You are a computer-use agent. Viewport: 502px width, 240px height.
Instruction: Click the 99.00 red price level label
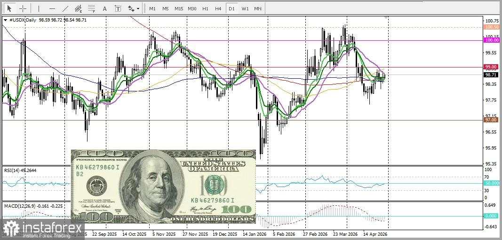[492, 67]
